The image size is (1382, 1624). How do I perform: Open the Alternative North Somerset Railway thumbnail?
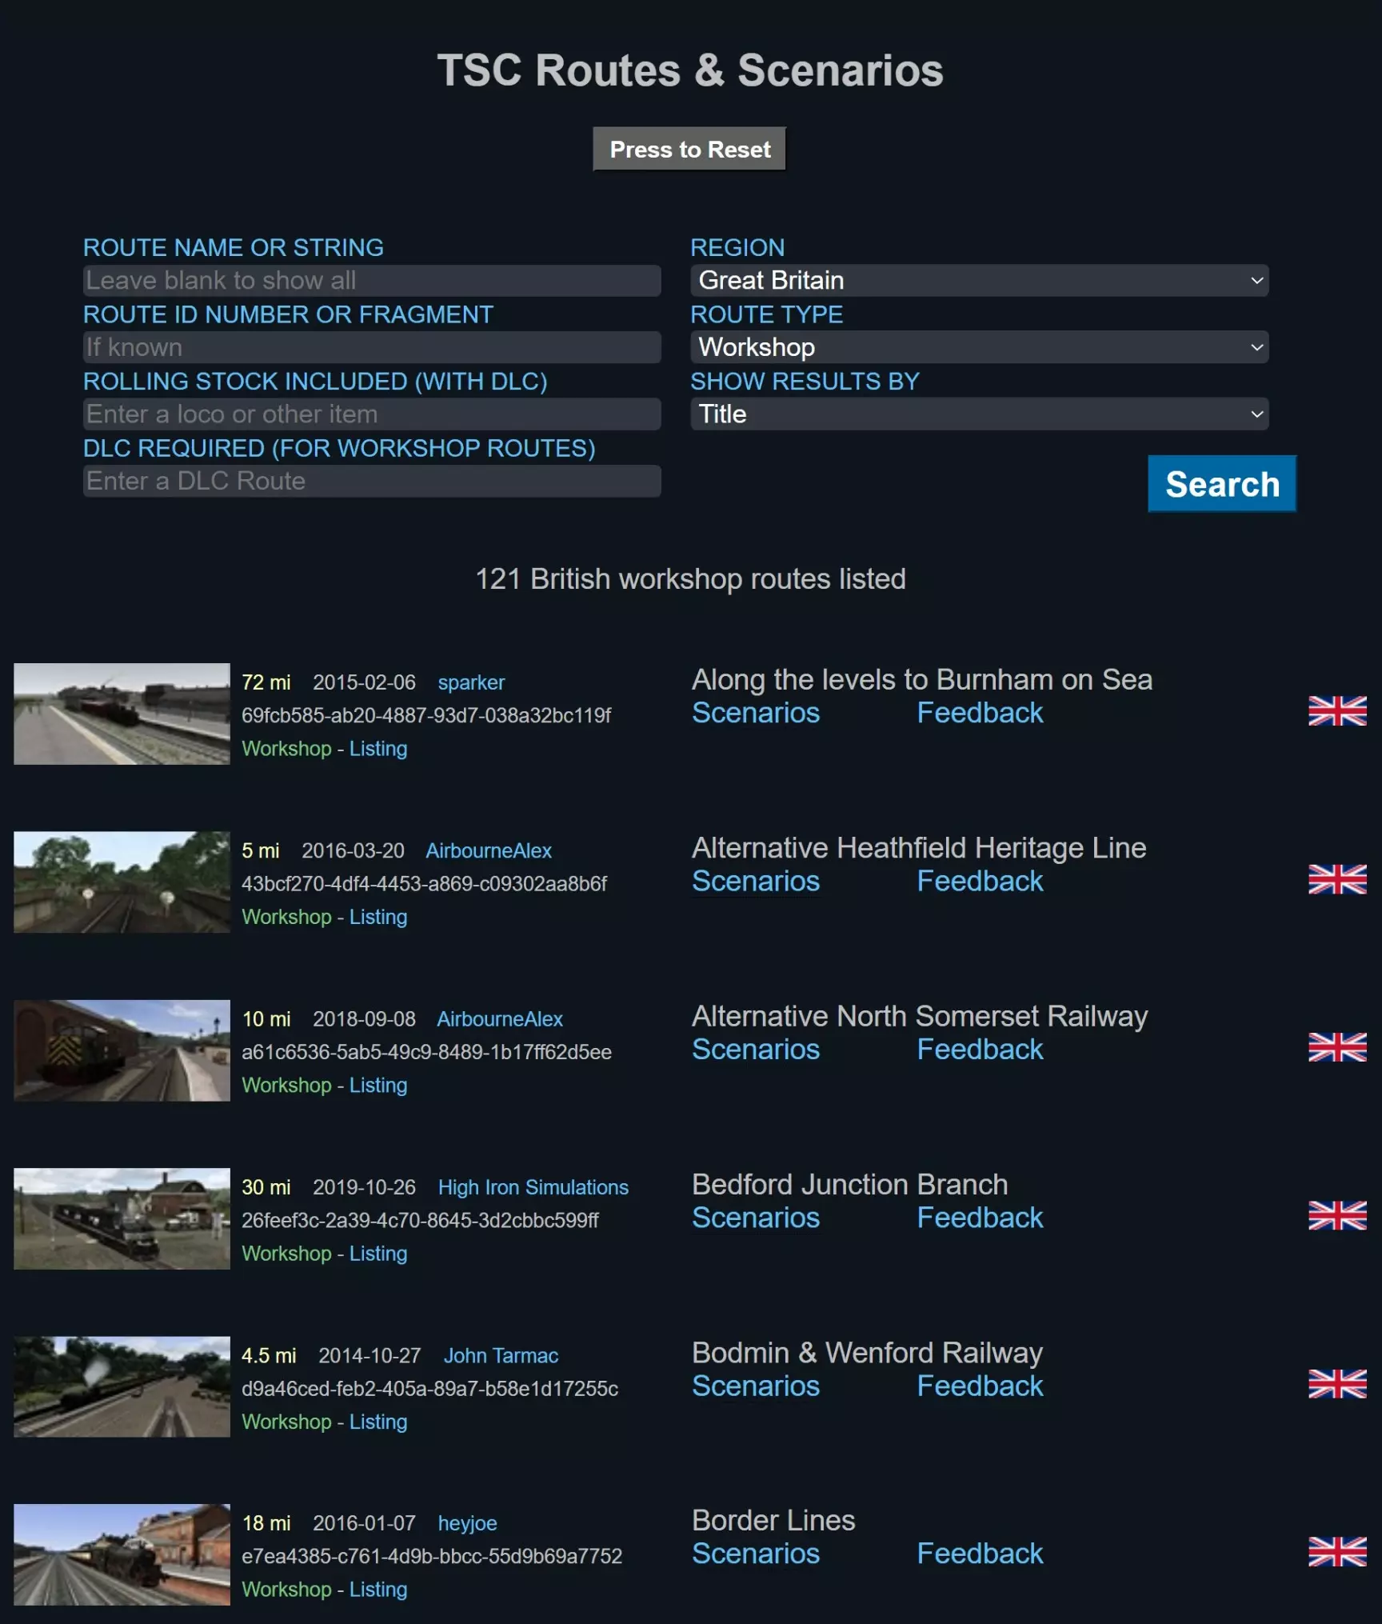pos(122,1050)
